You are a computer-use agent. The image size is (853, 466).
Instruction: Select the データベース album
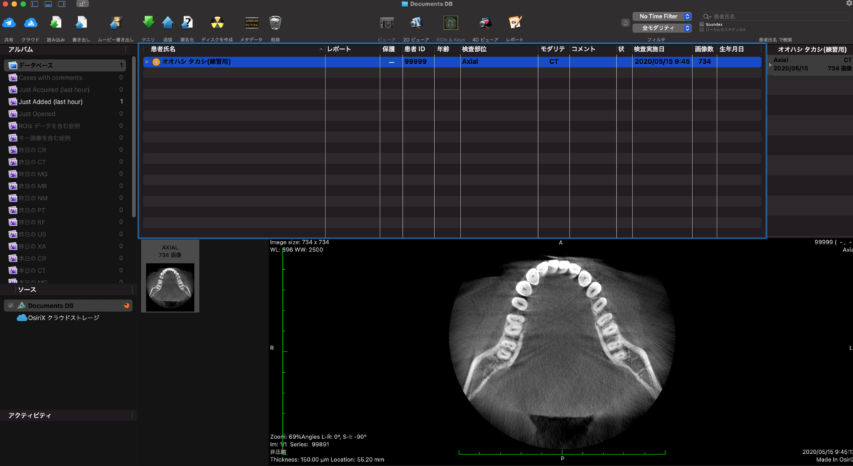pos(65,65)
